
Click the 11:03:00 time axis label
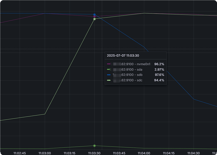pyautogui.click(x=45, y=153)
